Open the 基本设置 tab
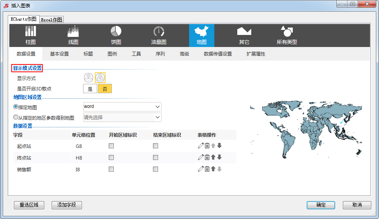The height and width of the screenshot is (219, 379). [x=59, y=54]
